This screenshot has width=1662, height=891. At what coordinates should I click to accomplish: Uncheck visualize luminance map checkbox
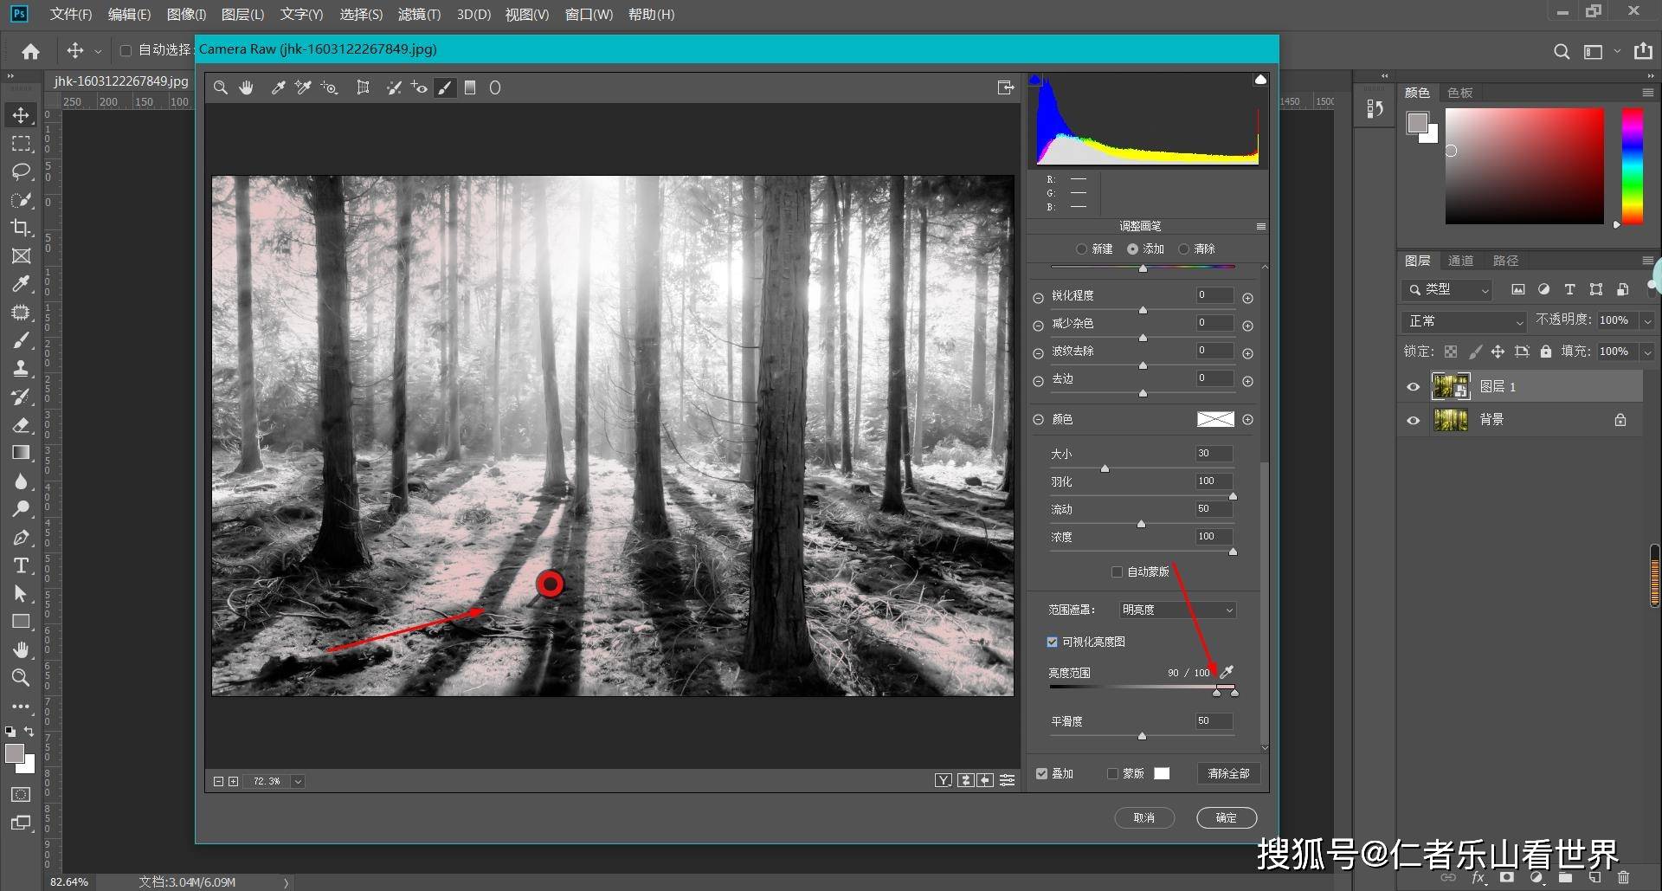point(1052,642)
